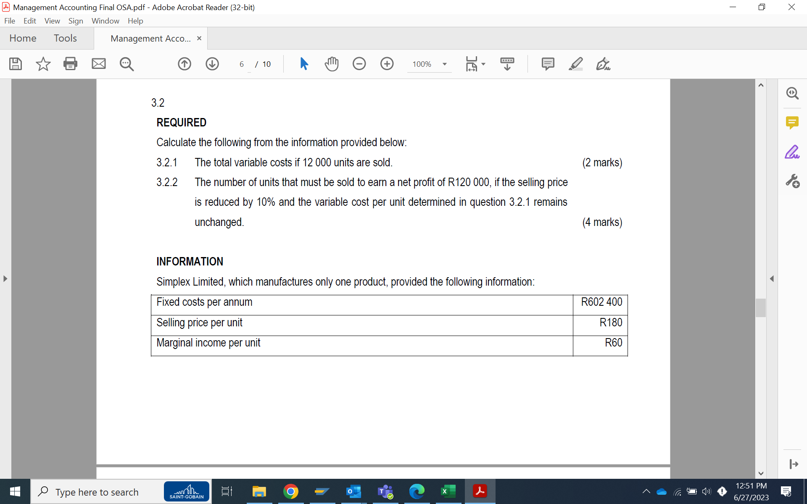Click the Print icon
This screenshot has height=504, width=807.
pos(70,64)
